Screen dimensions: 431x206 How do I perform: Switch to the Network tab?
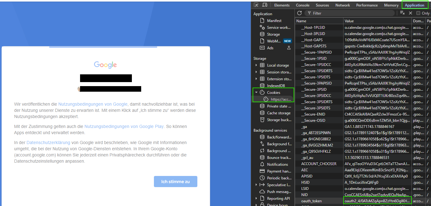(343, 5)
